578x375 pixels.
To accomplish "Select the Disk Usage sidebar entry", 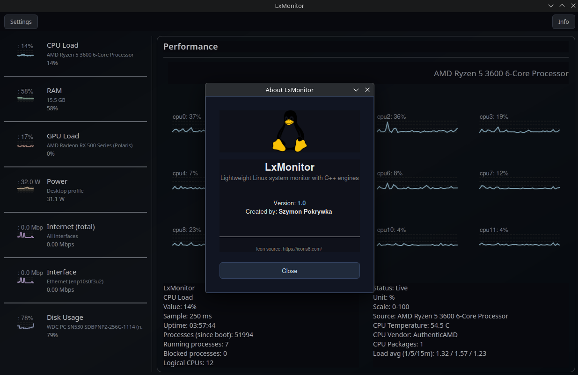I will pyautogui.click(x=76, y=326).
